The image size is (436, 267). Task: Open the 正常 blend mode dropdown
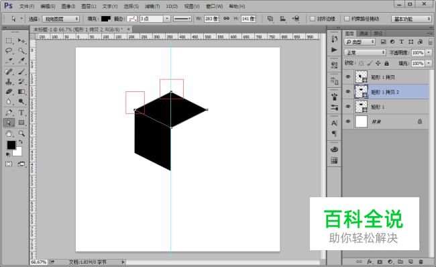click(365, 52)
